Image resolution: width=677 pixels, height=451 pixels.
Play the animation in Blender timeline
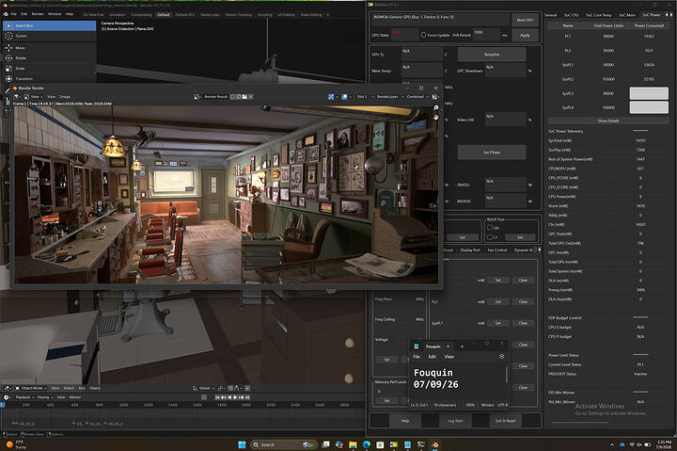point(235,397)
